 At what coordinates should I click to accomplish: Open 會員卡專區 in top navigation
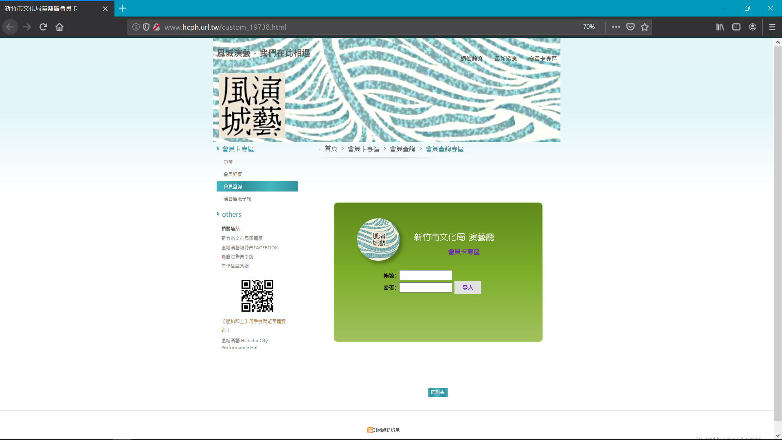(543, 59)
